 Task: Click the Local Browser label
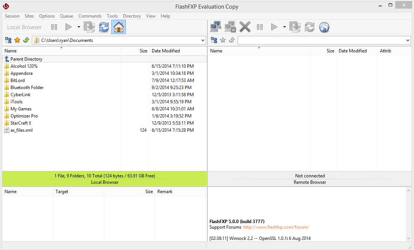24,27
